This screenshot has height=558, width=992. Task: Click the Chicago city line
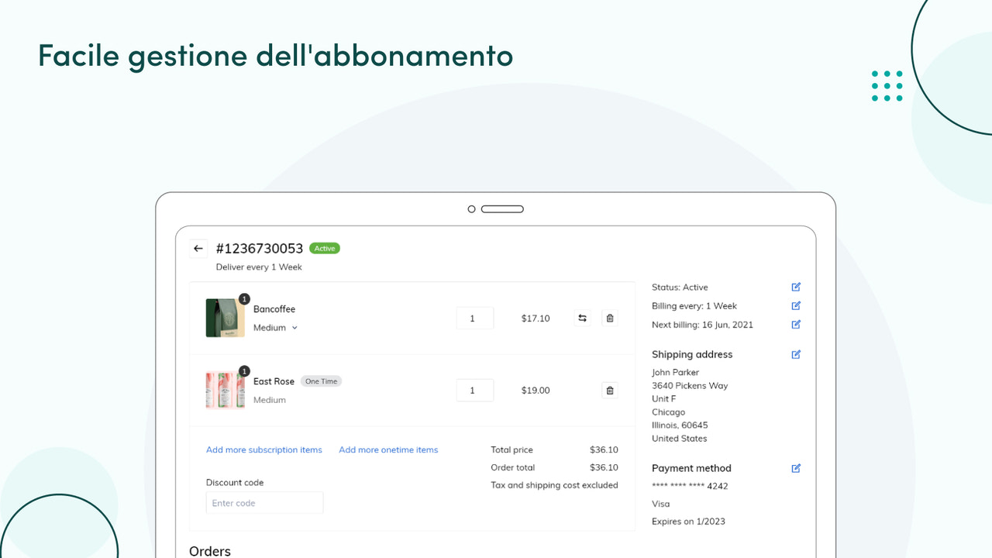pos(668,412)
